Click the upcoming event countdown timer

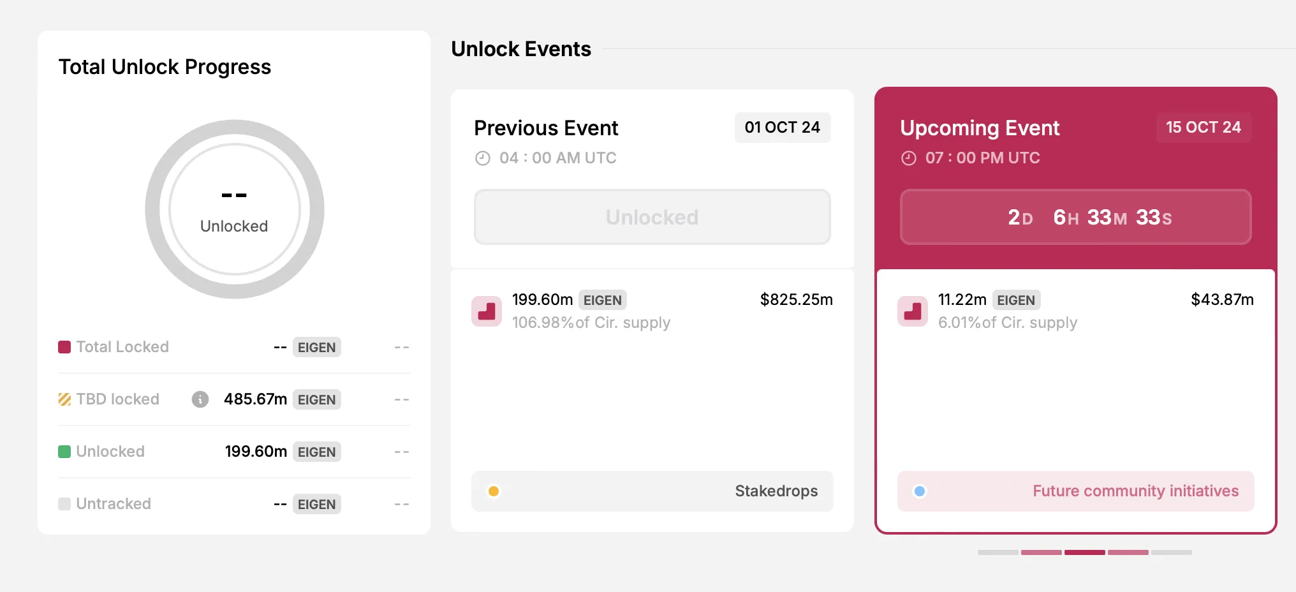(x=1075, y=217)
